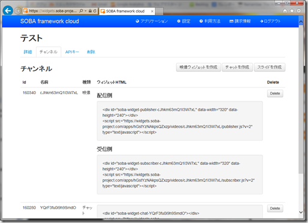
Task: Click the 配信側 publisher code box
Action: coord(180,121)
